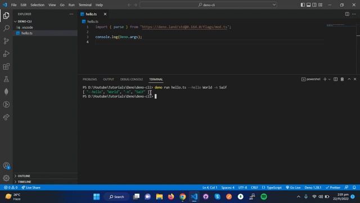Click Go Live in status bar

(x=293, y=188)
